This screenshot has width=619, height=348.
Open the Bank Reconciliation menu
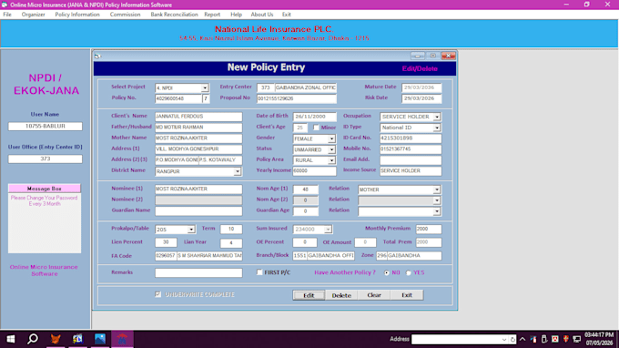174,15
